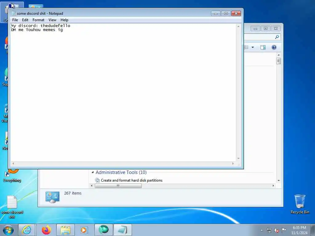The image size is (315, 236).
Task: Maximize the Control Panel background window
Action: point(265,29)
